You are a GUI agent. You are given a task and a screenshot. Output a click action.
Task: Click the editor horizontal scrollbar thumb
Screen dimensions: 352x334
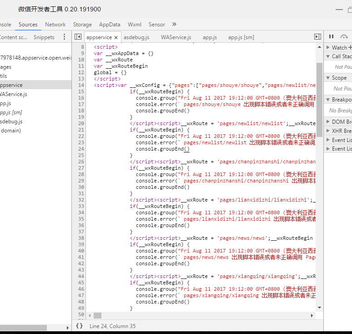pos(97,316)
